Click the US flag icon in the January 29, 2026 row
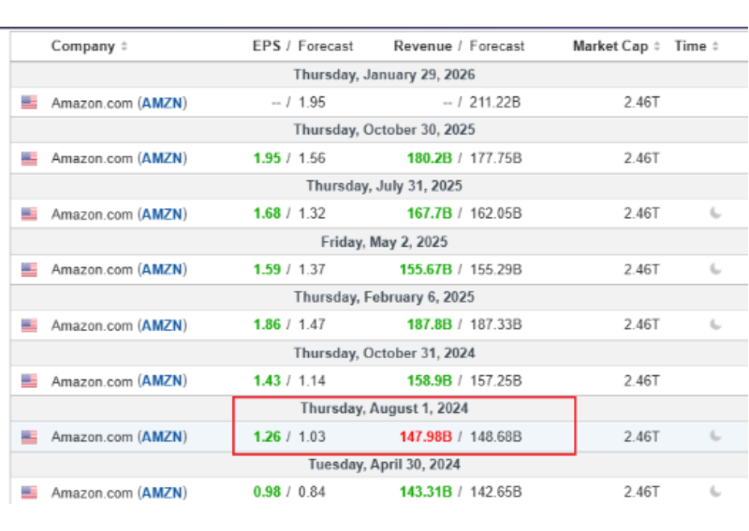 click(29, 103)
